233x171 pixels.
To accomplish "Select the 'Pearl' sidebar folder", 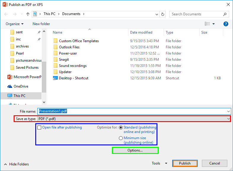I will point(20,53).
